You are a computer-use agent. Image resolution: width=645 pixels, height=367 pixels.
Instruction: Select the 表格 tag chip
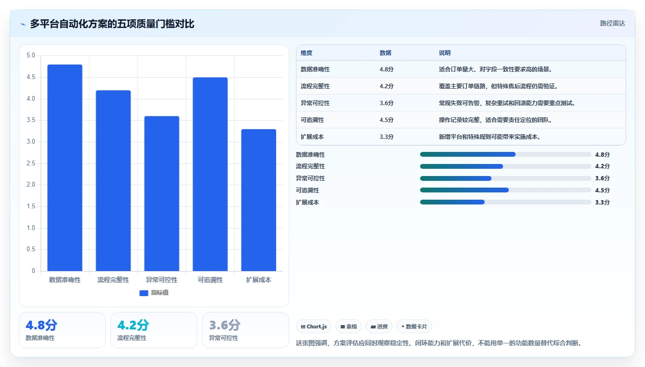(x=349, y=326)
